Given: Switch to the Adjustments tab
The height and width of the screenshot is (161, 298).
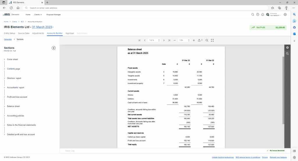Looking at the screenshot, I should (38, 33).
